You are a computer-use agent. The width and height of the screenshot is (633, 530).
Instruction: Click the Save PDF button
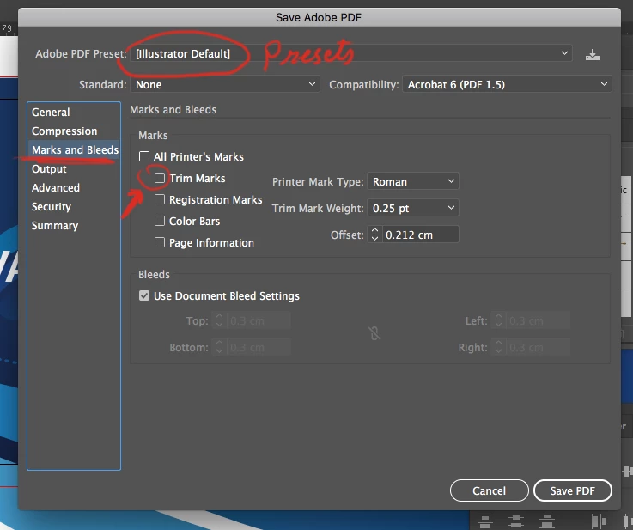(572, 490)
